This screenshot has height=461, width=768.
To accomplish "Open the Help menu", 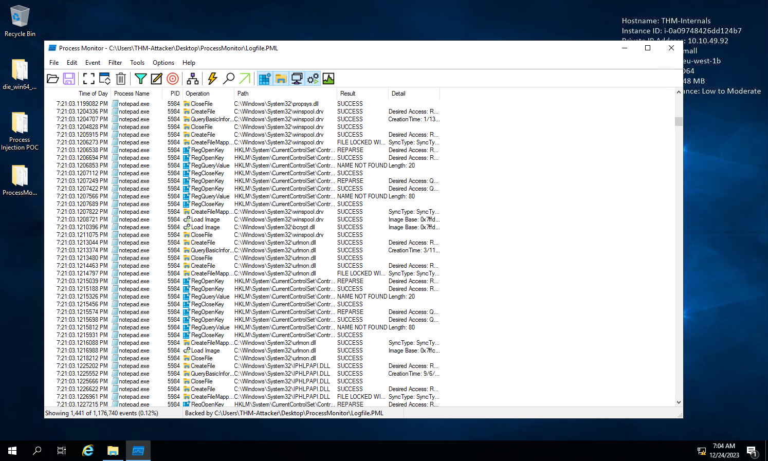I will pos(189,63).
